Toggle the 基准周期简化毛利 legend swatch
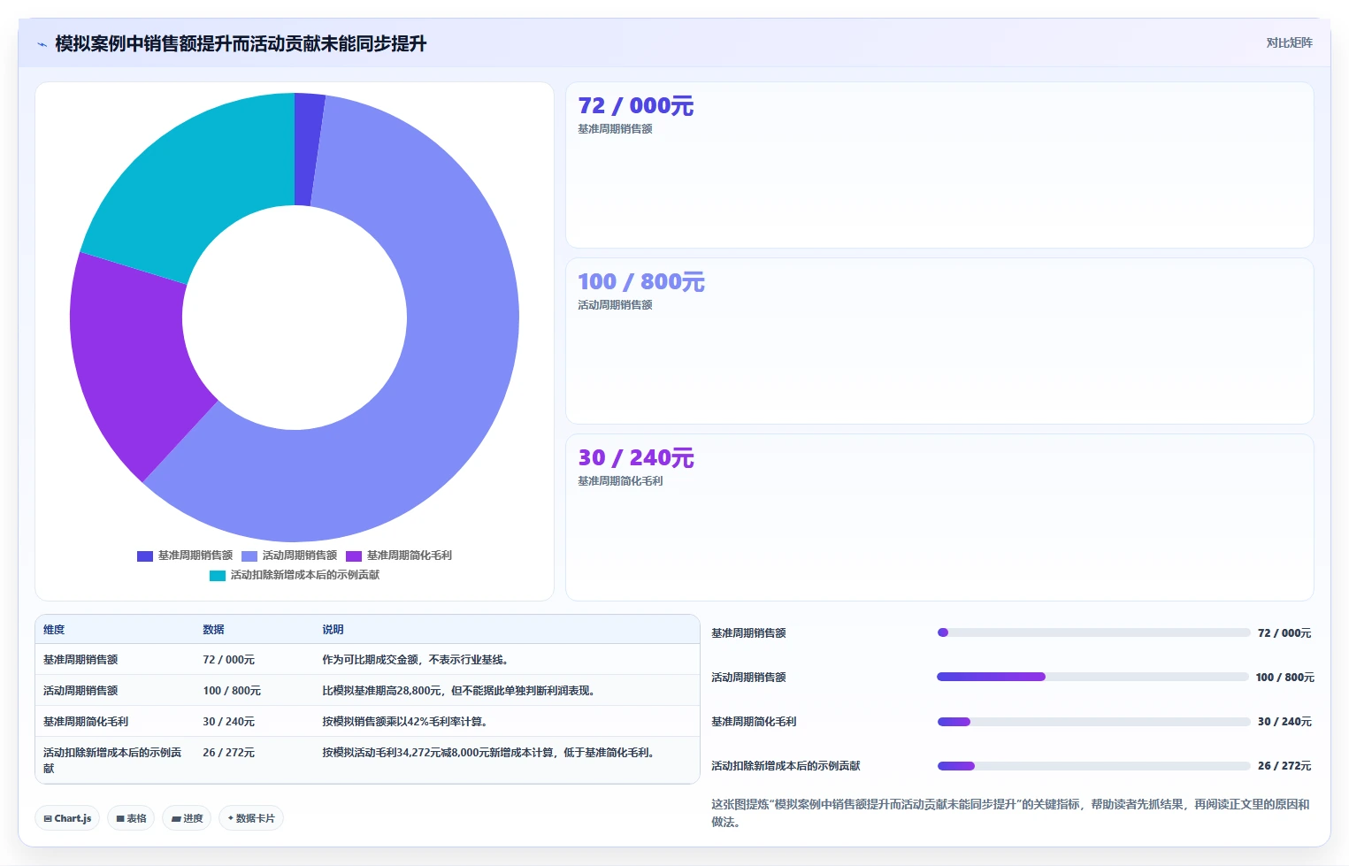This screenshot has height=866, width=1349. [354, 556]
